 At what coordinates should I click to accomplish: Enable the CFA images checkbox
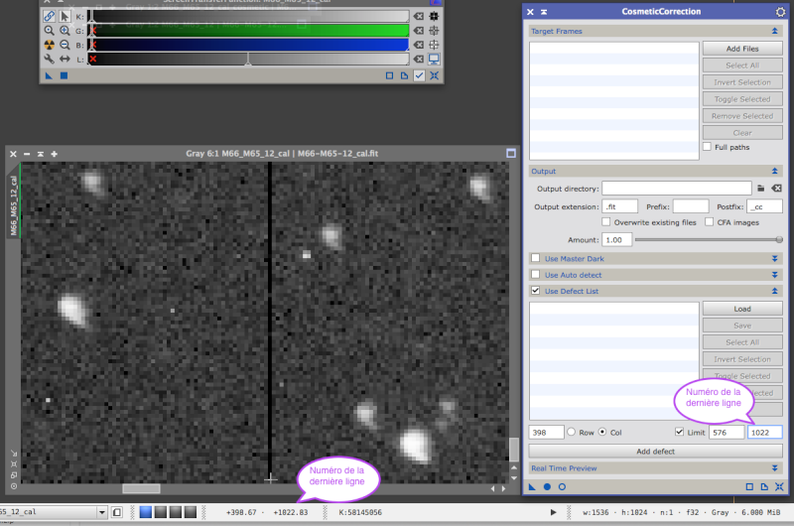pyautogui.click(x=710, y=221)
